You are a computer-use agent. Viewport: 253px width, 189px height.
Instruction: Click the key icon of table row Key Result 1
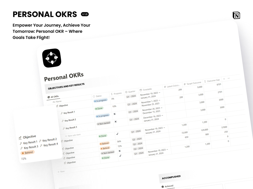(62, 113)
